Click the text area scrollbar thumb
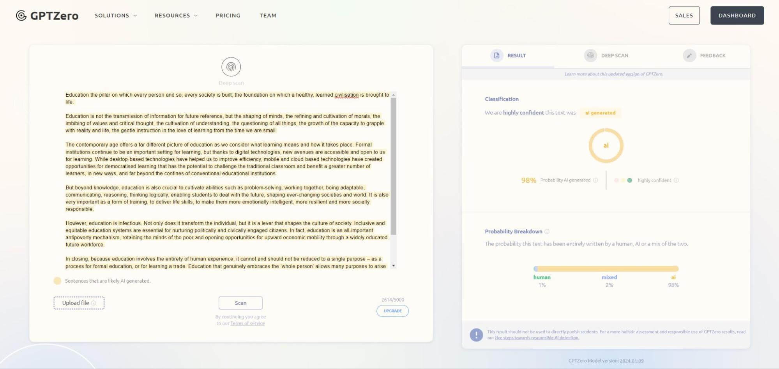 393,166
